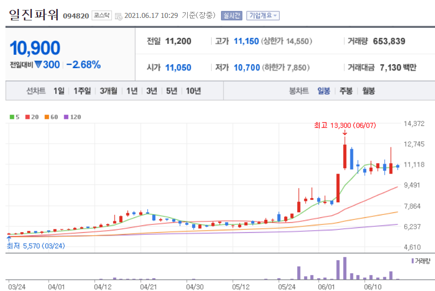The height and width of the screenshot is (291, 435).
Task: Select the 10년 line chart period
Action: pos(194,91)
